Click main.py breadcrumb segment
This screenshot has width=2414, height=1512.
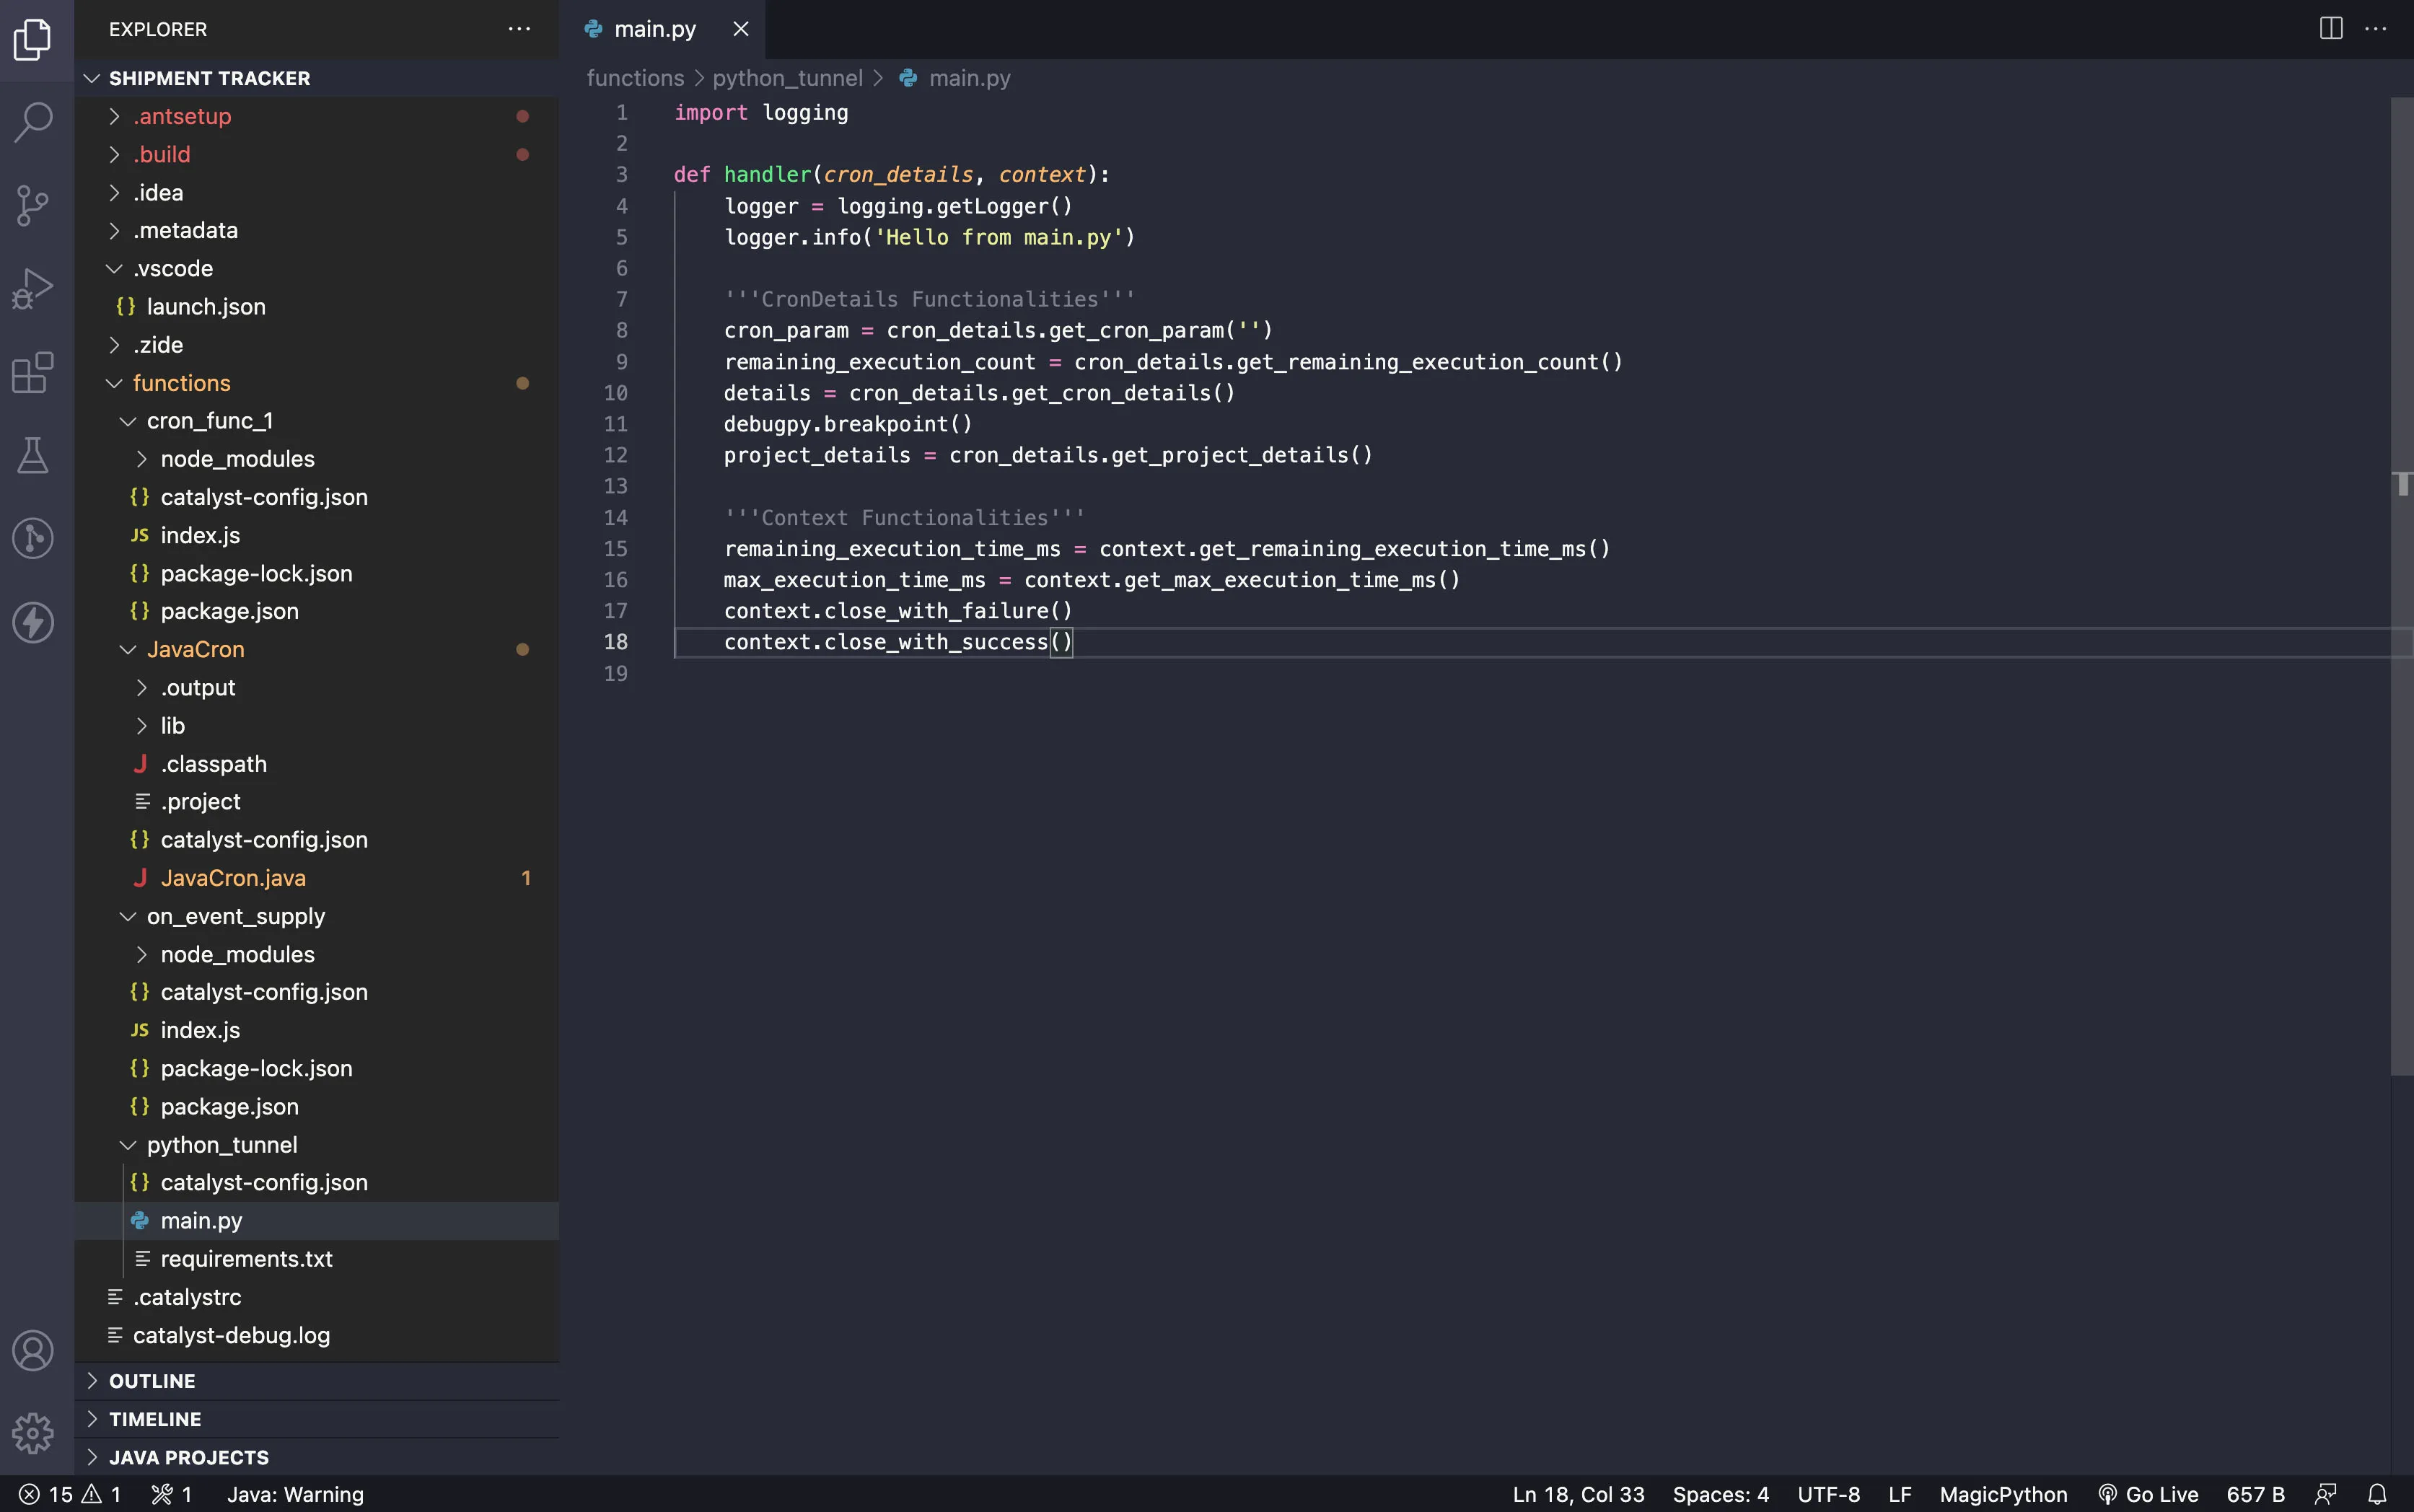coord(969,78)
